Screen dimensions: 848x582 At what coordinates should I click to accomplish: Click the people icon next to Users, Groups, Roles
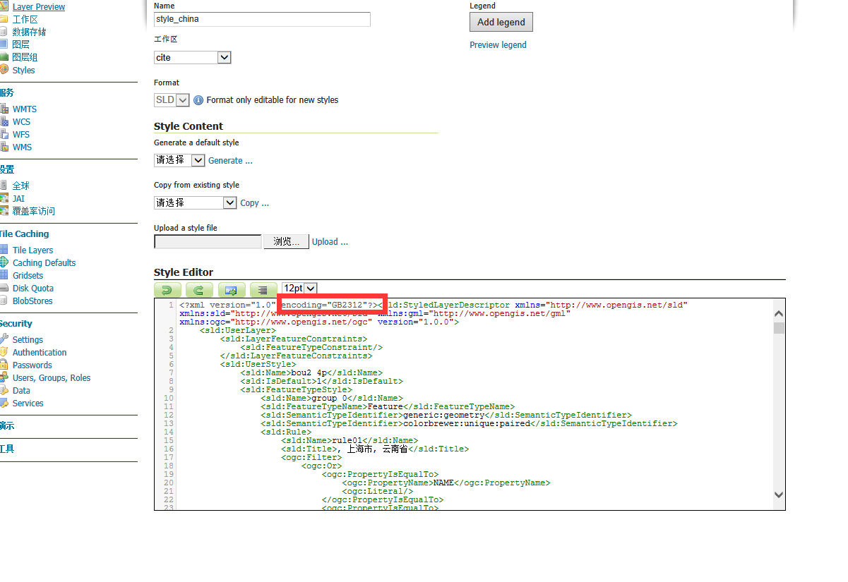coord(4,377)
